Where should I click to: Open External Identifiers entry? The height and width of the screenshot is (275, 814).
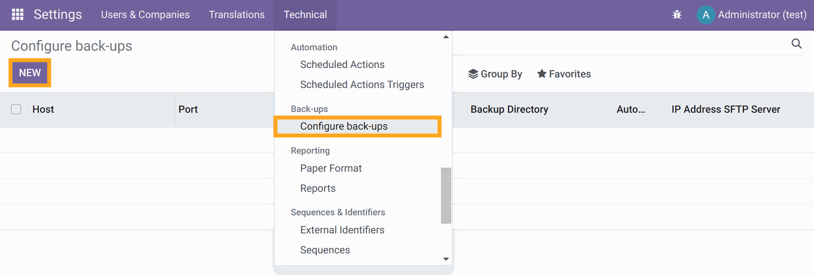click(x=342, y=230)
